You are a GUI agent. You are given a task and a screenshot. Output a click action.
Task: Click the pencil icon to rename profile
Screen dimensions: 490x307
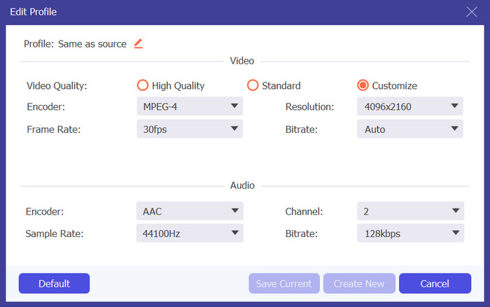[x=139, y=44]
